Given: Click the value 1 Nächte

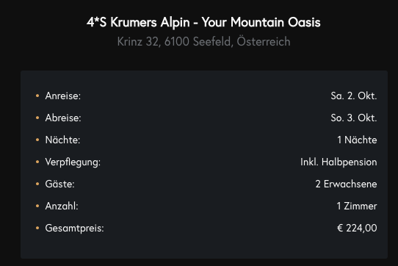Looking at the screenshot, I should tap(357, 140).
